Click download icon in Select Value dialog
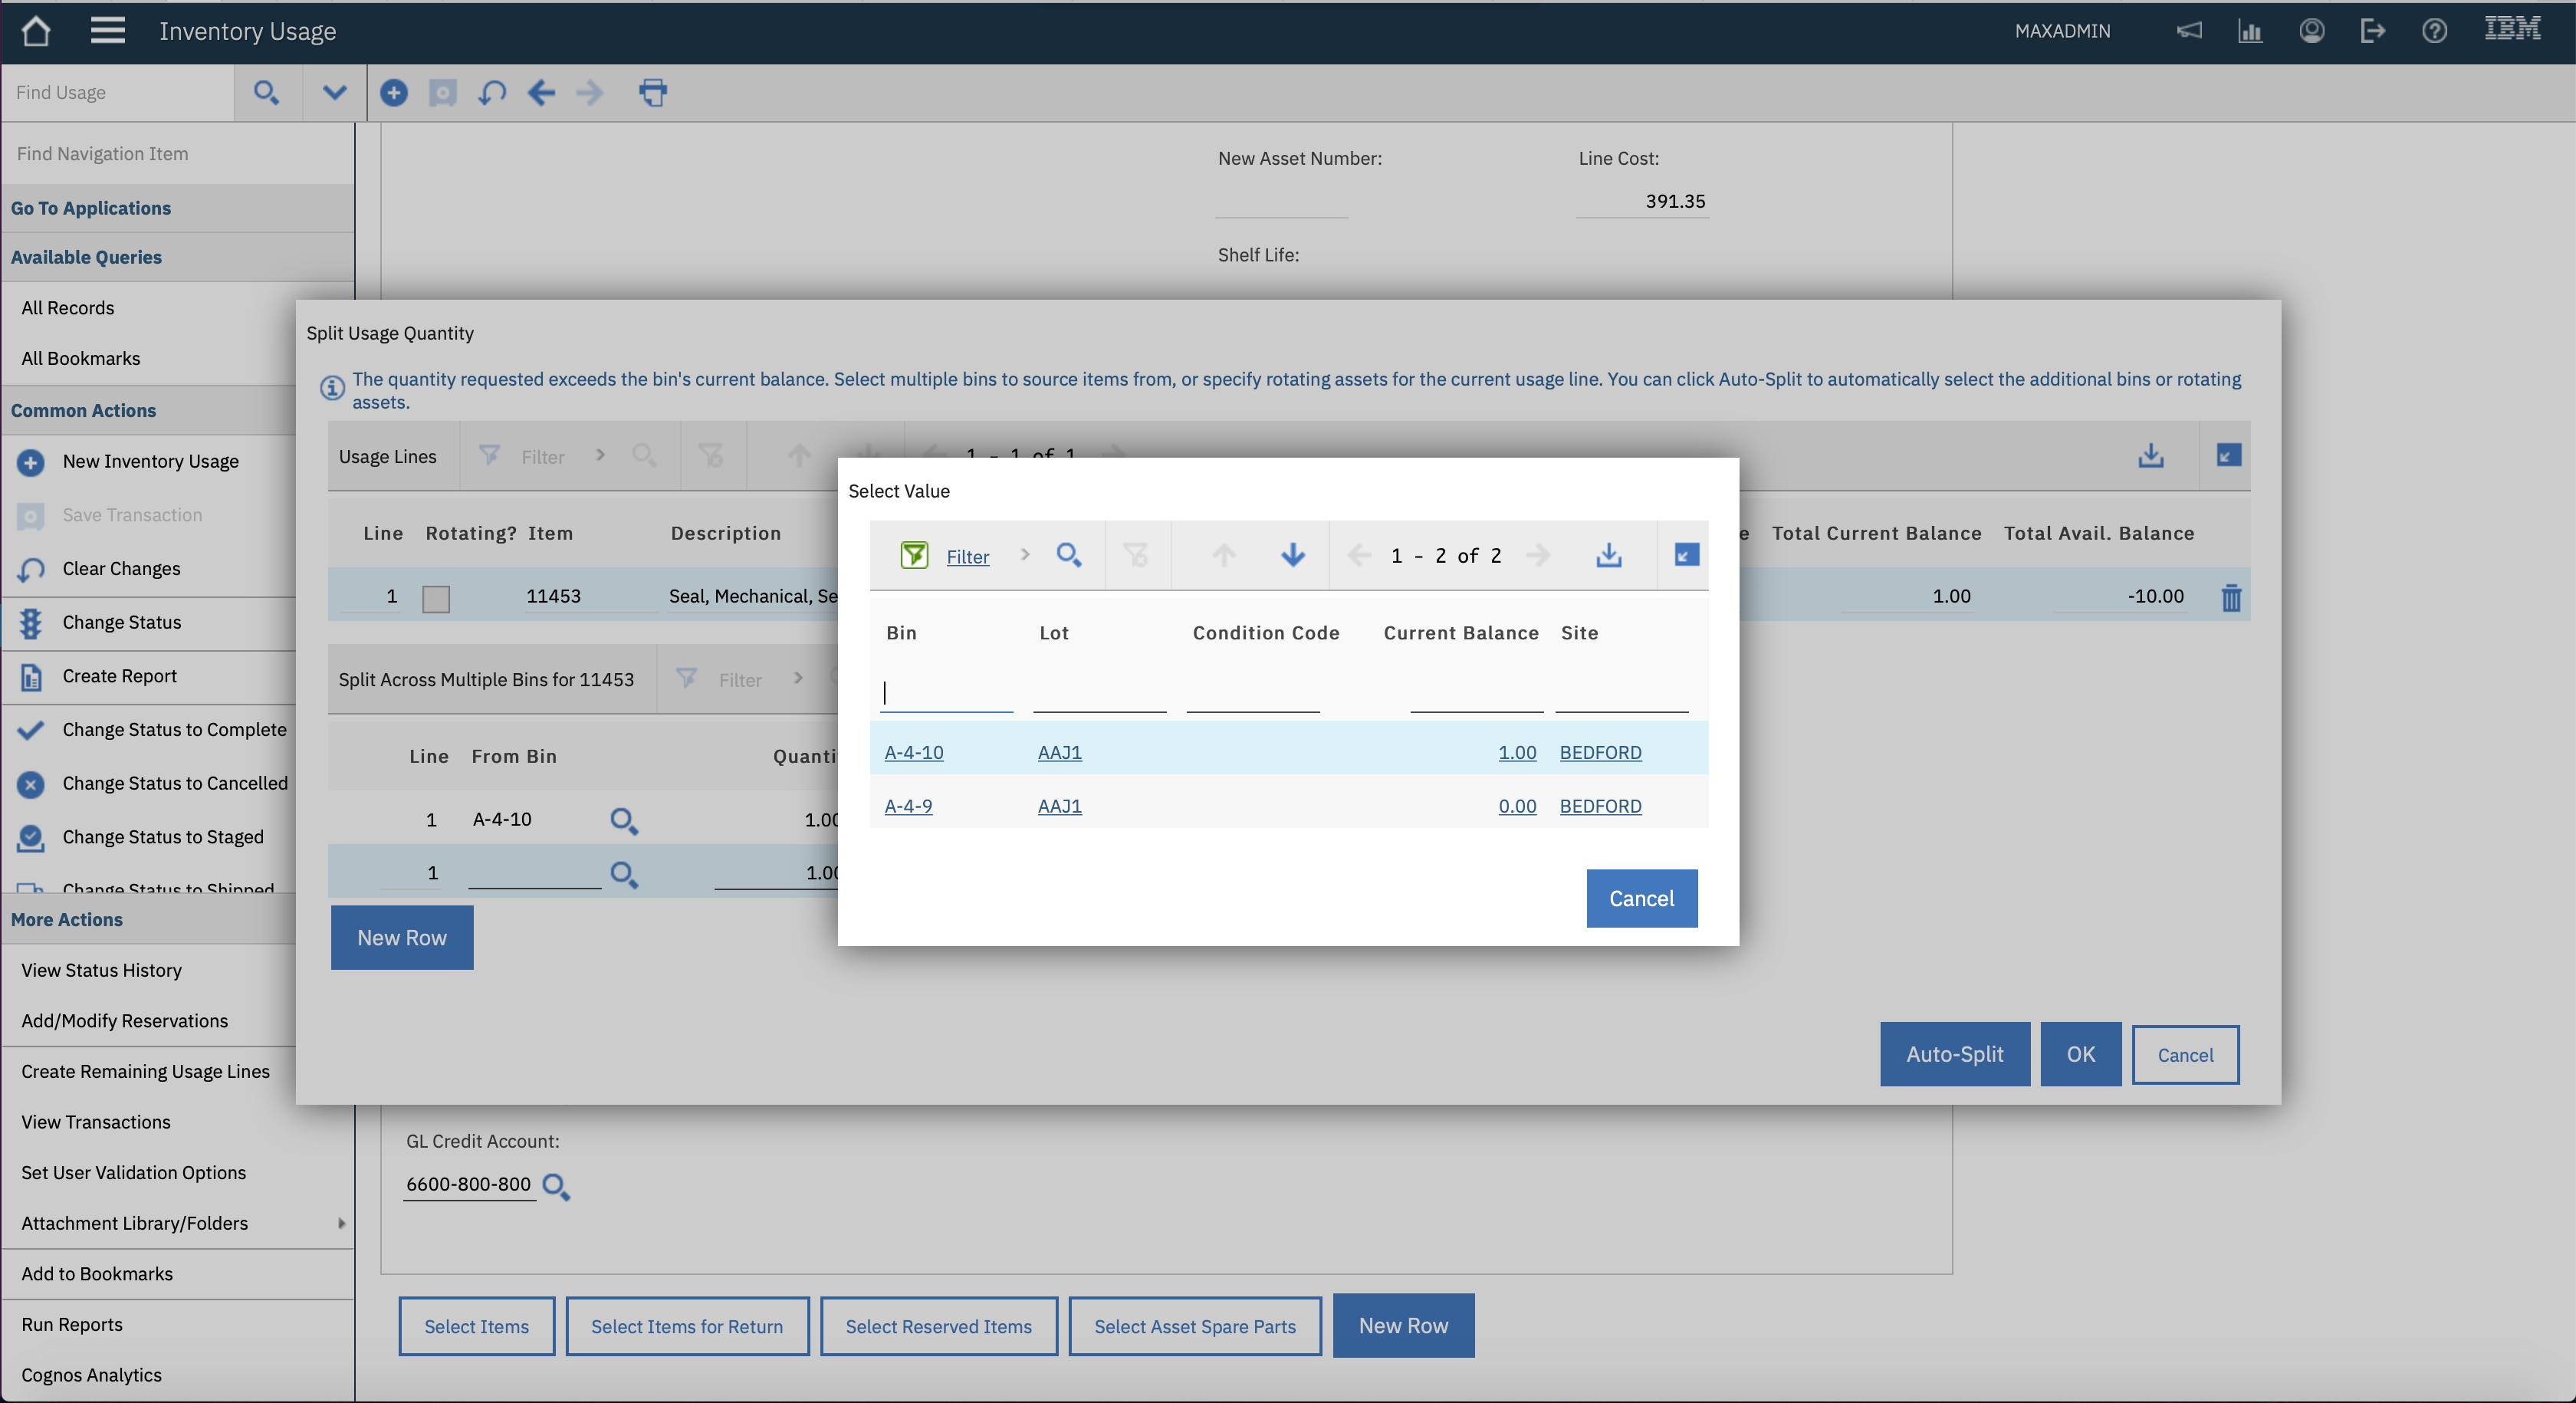 coord(1608,555)
